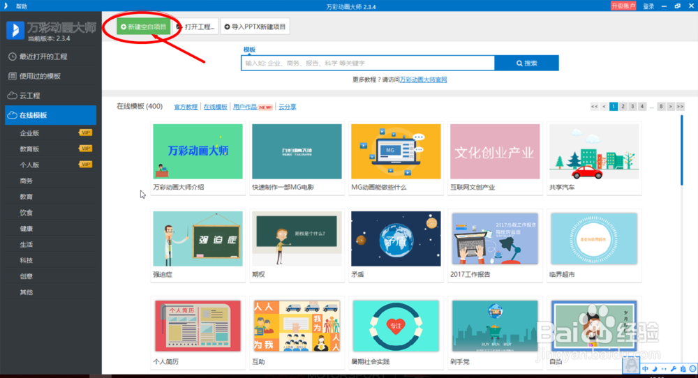Viewport: 698px width, 378px height.
Task: Click the 中 input method tray icon
Action: [645, 369]
